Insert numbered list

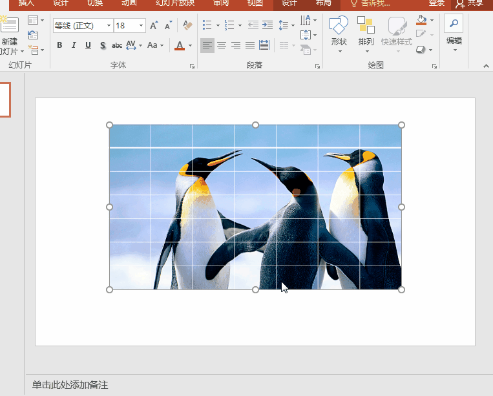pos(229,25)
